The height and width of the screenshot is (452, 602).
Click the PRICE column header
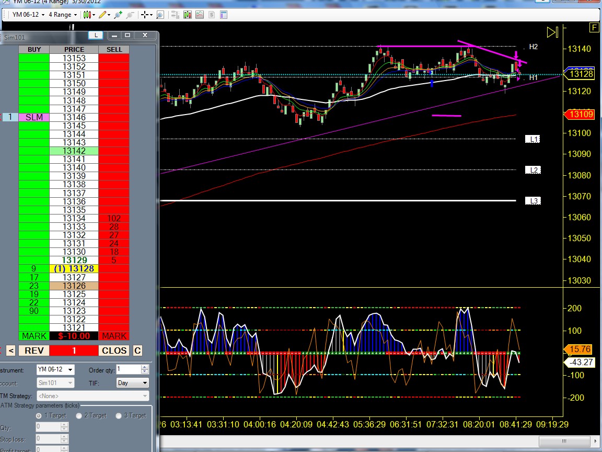pyautogui.click(x=74, y=50)
